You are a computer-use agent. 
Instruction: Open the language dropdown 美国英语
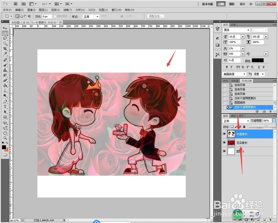pos(234,74)
